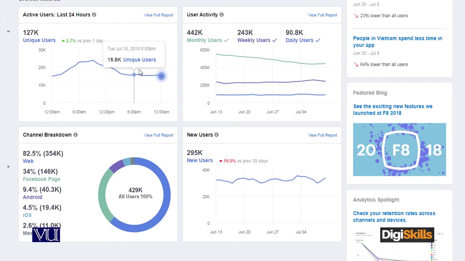Click the 2.7% vs prev 1 day indicator
The height and width of the screenshot is (261, 465).
tap(82, 41)
